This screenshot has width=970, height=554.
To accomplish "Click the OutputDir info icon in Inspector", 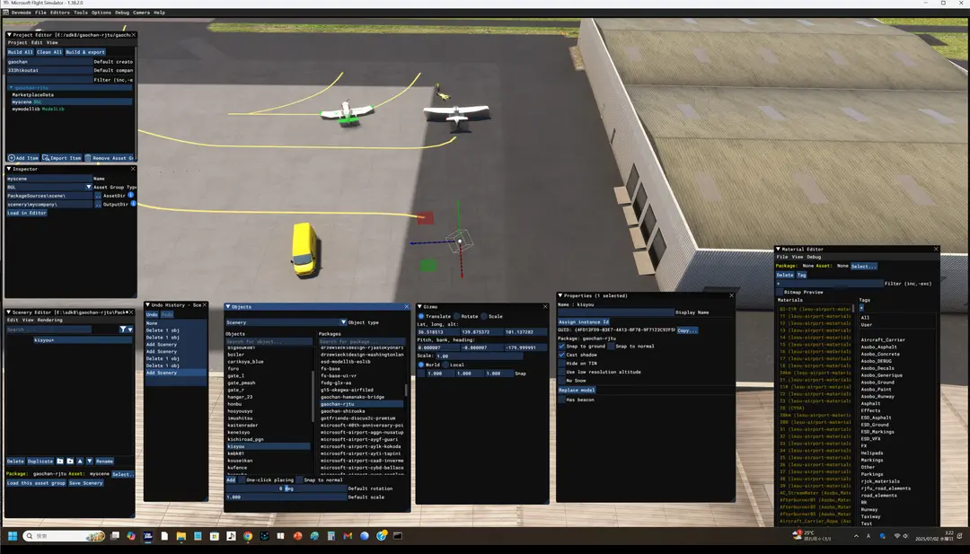I will 133,204.
